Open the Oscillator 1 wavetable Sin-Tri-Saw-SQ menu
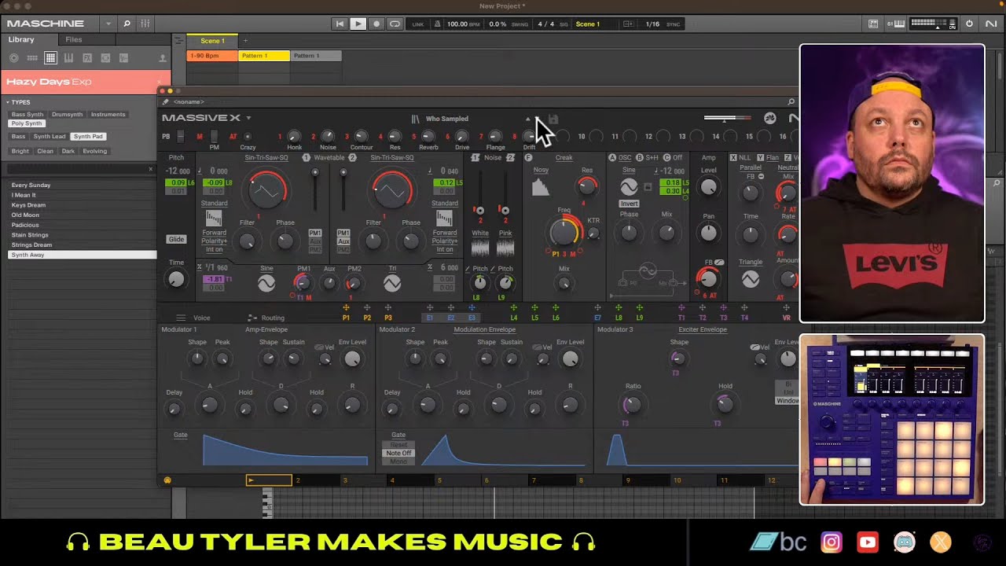1006x566 pixels. click(266, 157)
